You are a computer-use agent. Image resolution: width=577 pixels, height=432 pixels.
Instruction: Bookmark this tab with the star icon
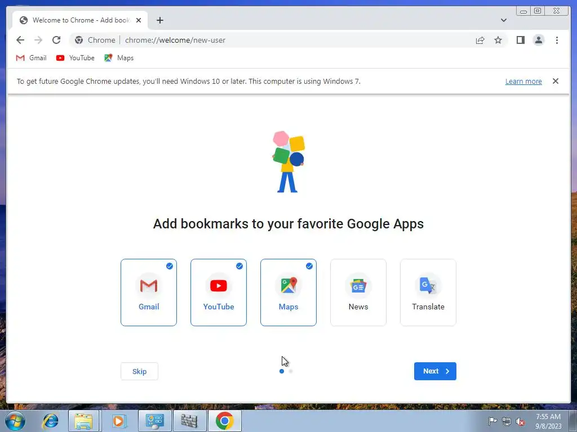click(x=498, y=40)
